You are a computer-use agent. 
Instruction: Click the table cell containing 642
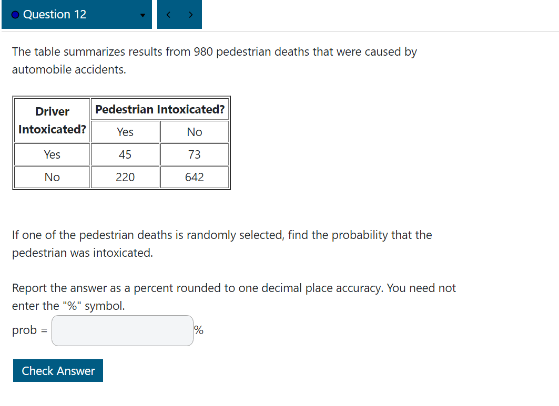(195, 177)
